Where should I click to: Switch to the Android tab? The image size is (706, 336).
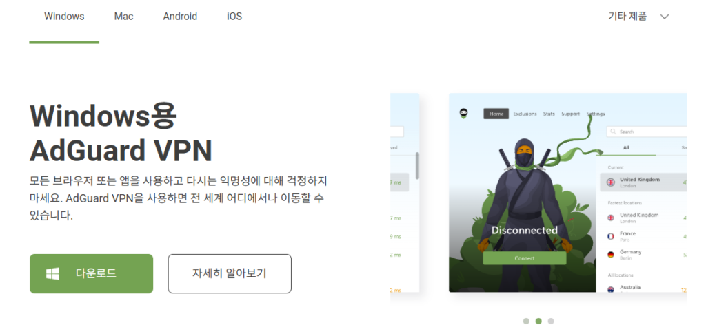tap(180, 17)
